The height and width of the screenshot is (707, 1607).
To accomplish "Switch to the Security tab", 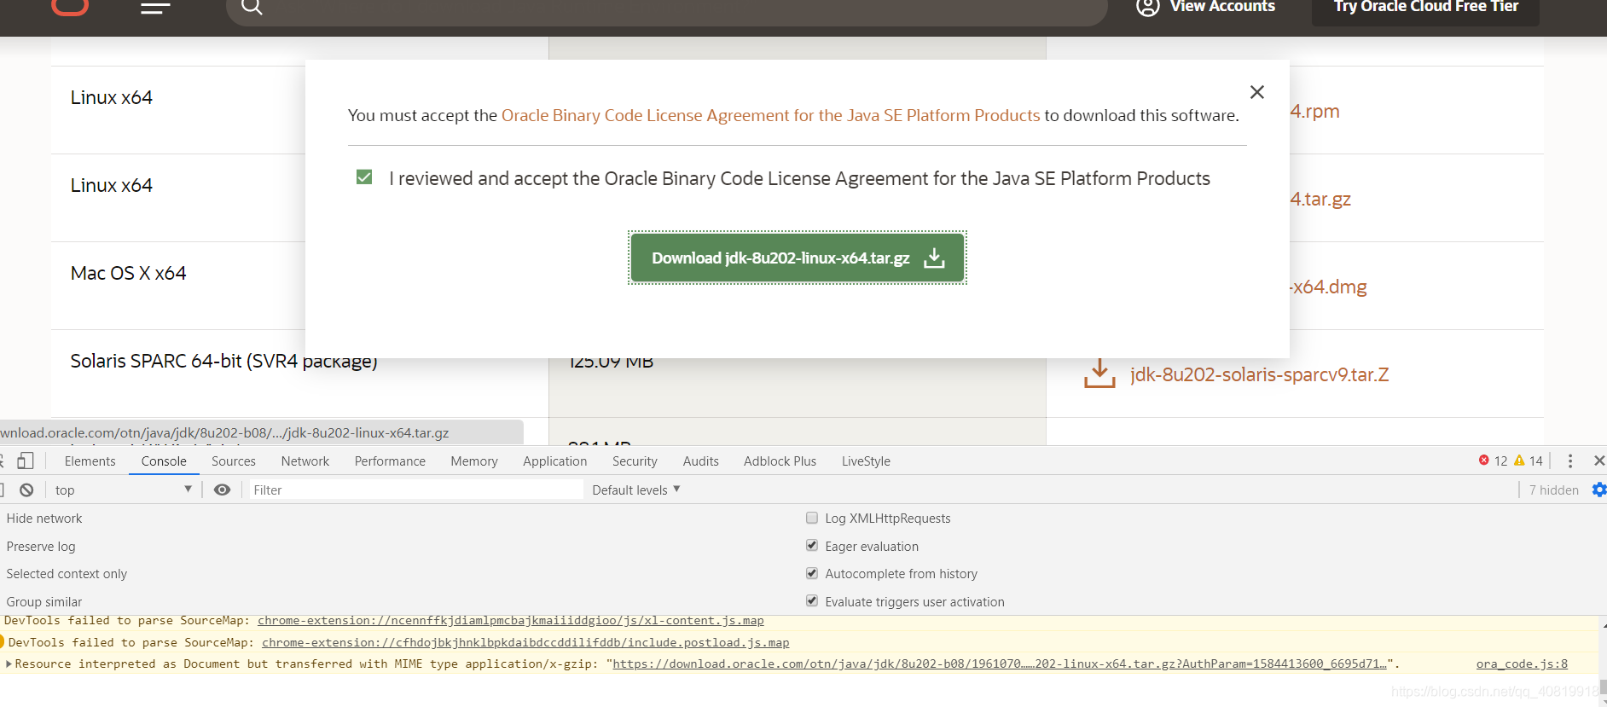I will point(635,461).
